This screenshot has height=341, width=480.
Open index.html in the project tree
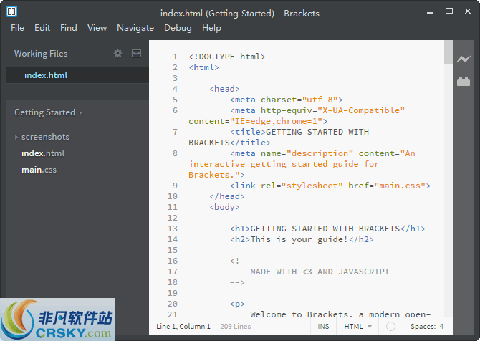(42, 153)
